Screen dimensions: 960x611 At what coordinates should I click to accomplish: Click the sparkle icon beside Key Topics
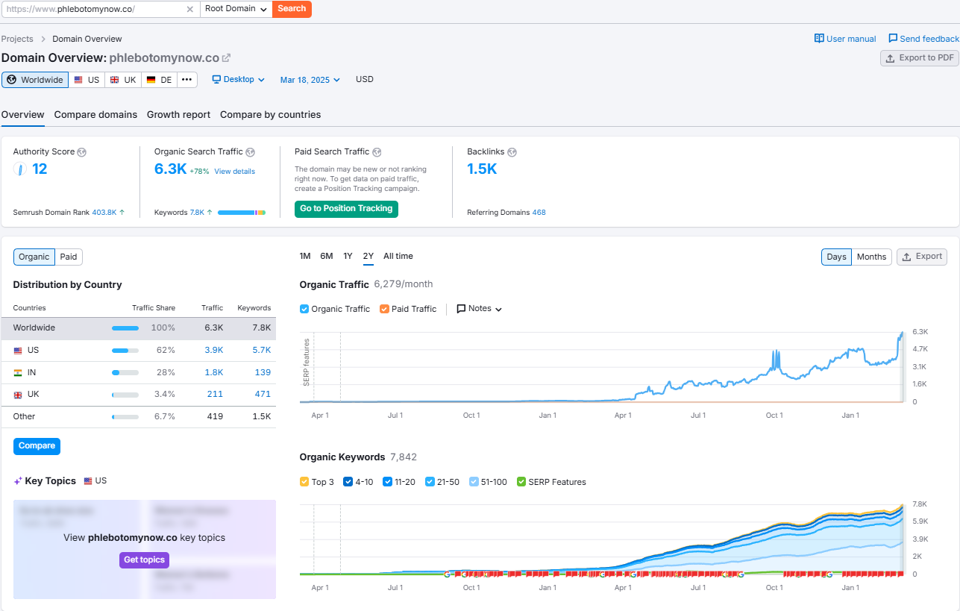point(18,481)
